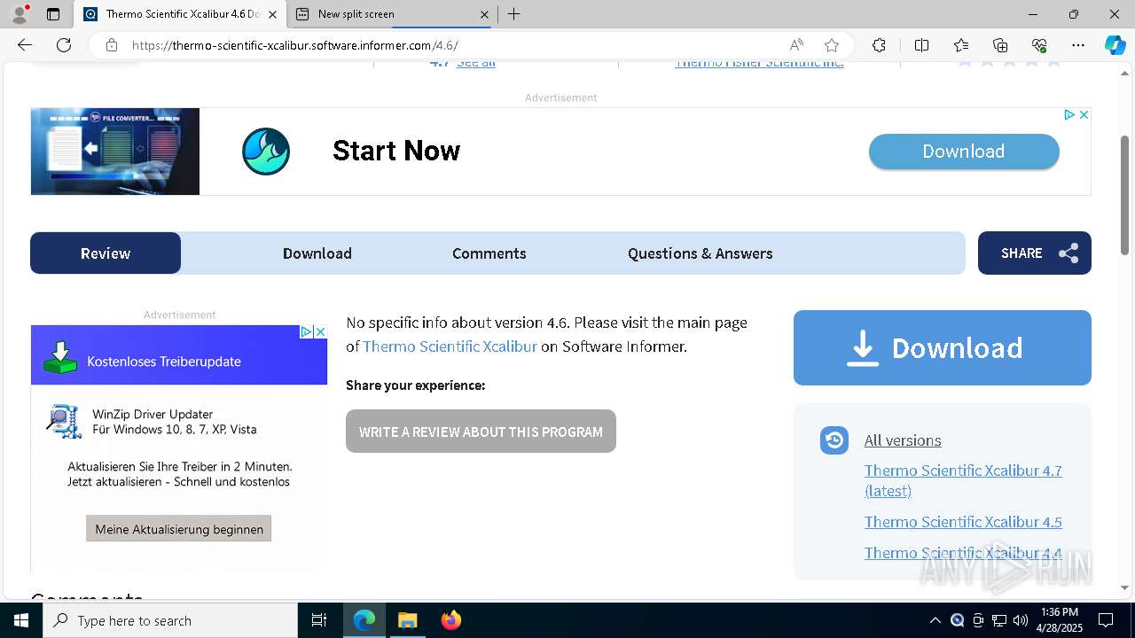Click Meine Aktualisierung beginnen button
The width and height of the screenshot is (1135, 638).
click(179, 529)
